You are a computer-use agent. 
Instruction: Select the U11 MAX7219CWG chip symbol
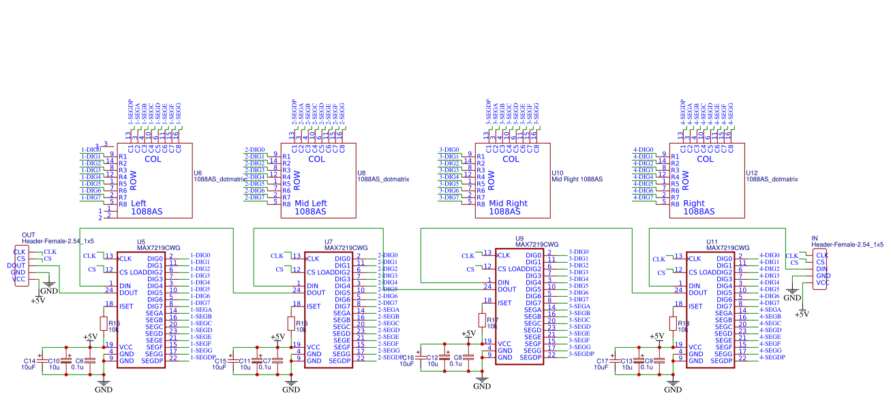point(710,310)
